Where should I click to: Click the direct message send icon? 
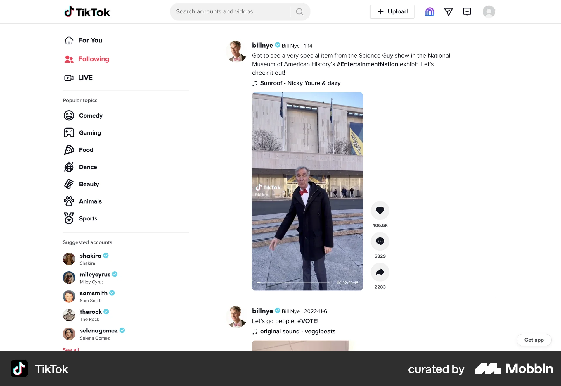(449, 12)
